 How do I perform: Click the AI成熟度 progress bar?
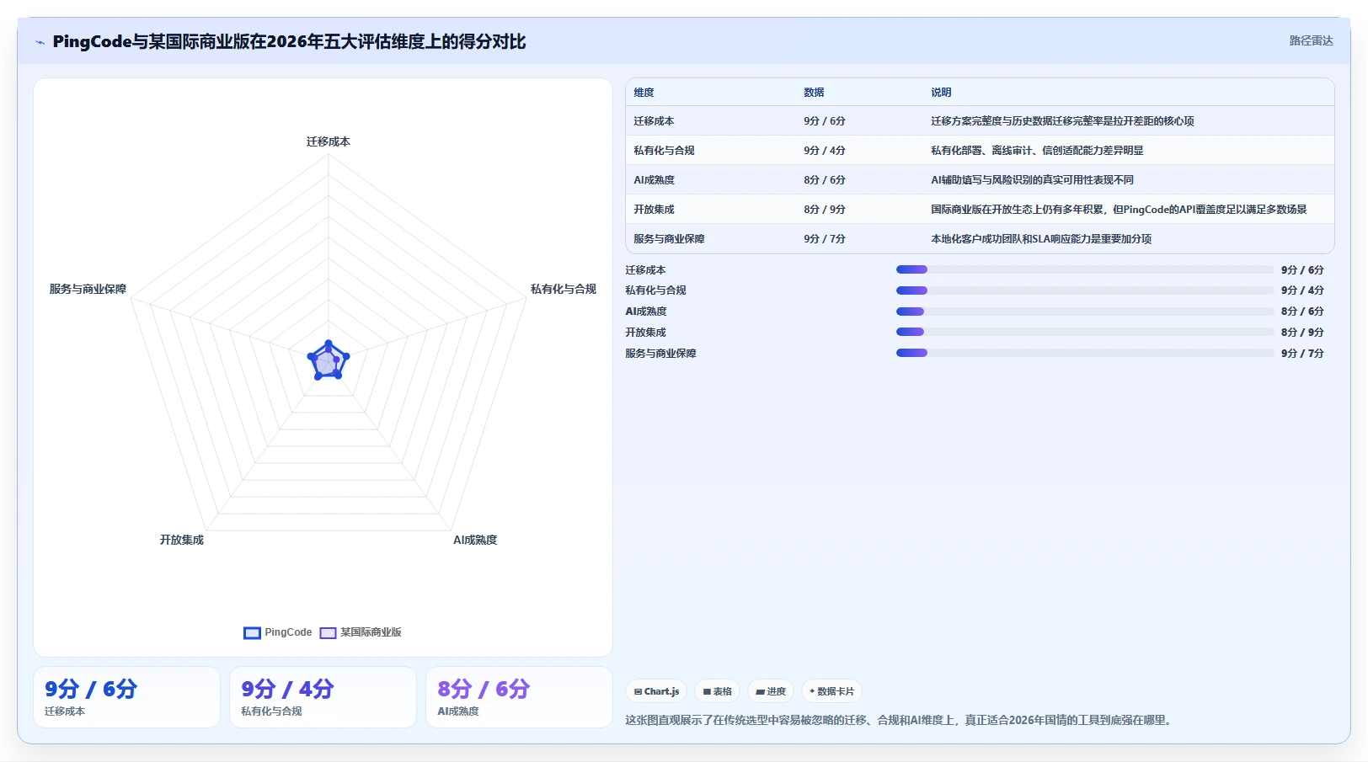(x=1085, y=312)
